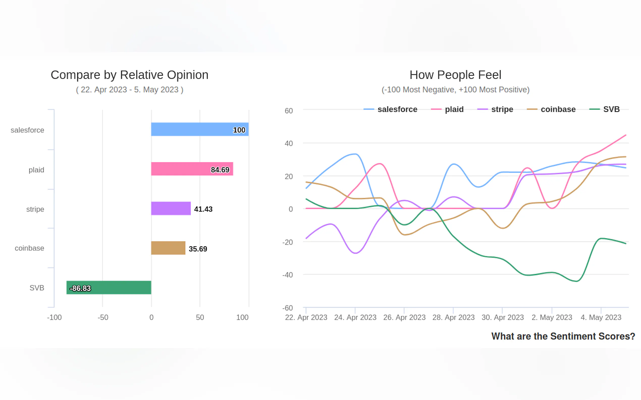Click the "Compare by Relative Opinion" chart title
This screenshot has height=400, width=641.
tap(129, 75)
